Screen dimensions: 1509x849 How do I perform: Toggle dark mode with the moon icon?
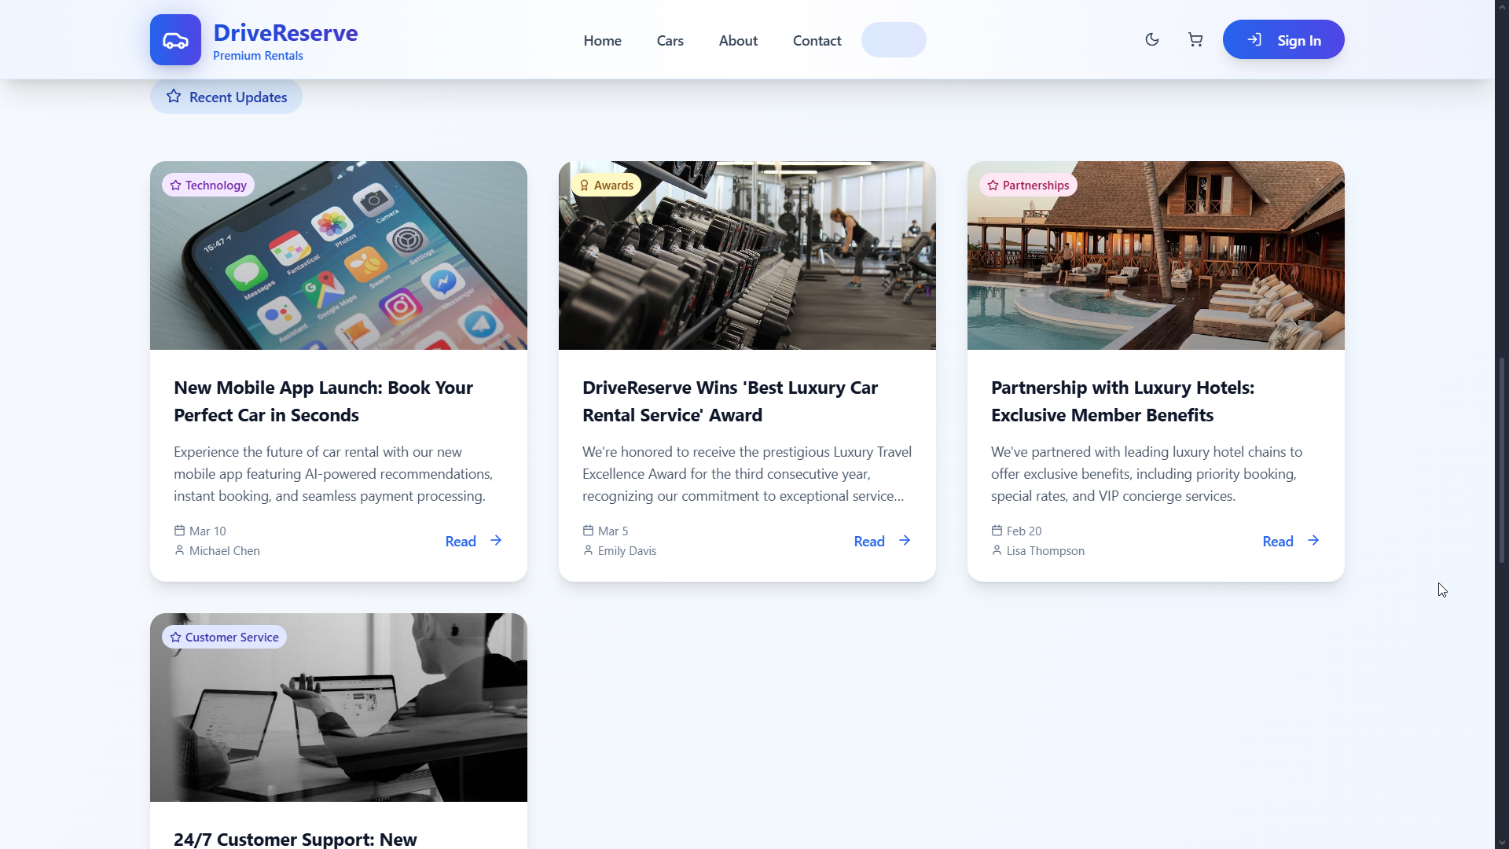click(1152, 39)
